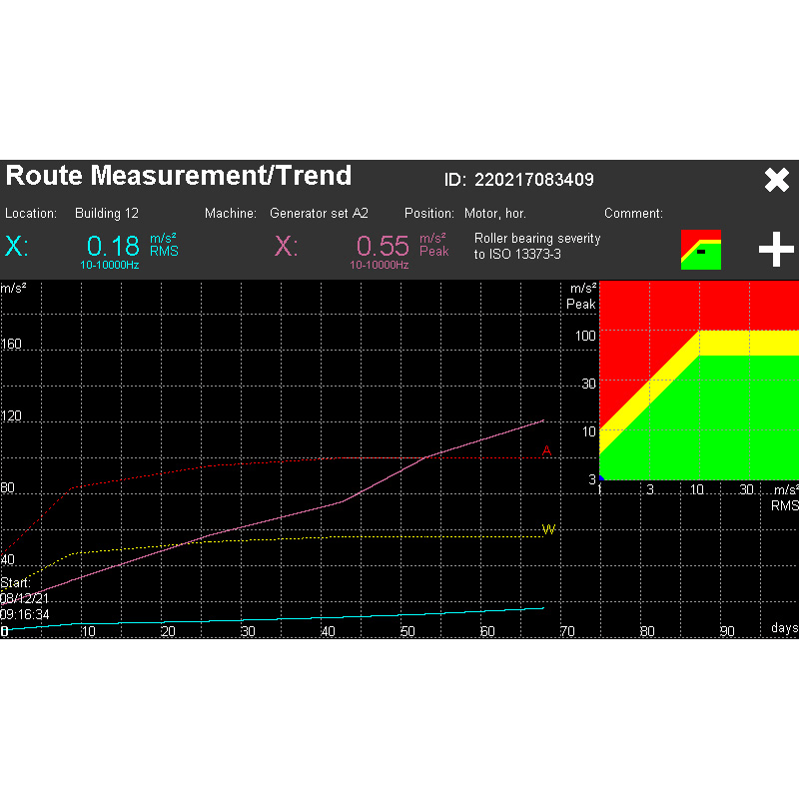Viewport: 799px width, 799px height.
Task: Select the Position field Motor, hor.
Action: point(494,214)
